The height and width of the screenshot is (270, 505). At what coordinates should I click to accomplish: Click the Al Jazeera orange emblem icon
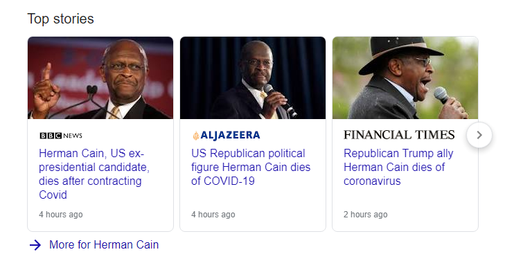[x=195, y=136]
